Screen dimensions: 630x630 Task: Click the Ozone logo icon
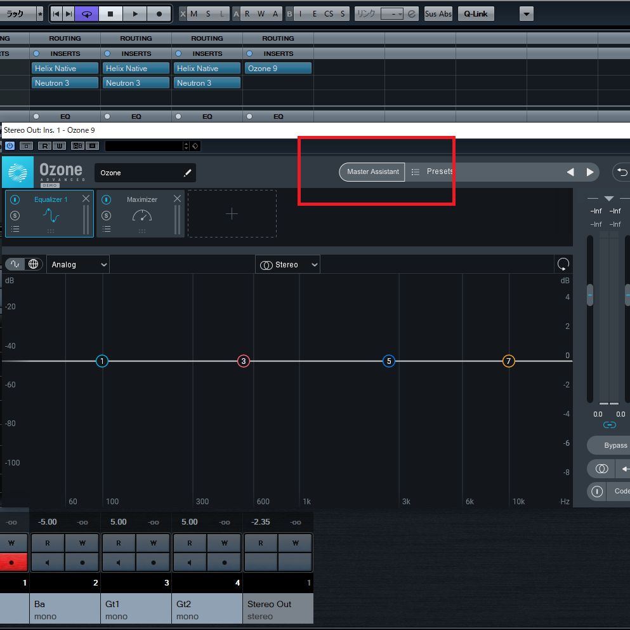[x=18, y=172]
